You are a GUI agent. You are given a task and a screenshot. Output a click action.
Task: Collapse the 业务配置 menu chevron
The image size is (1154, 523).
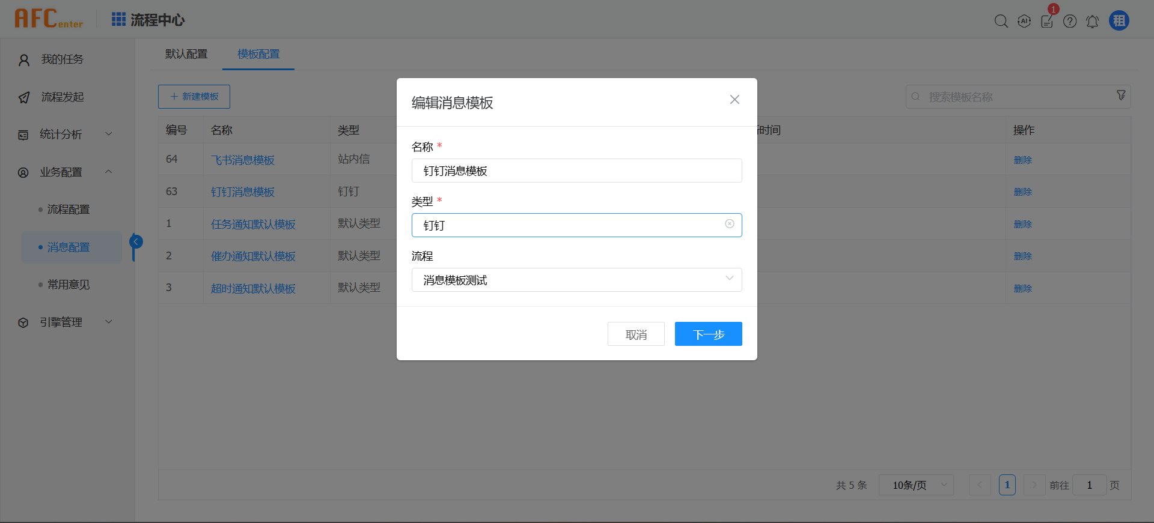tap(109, 172)
